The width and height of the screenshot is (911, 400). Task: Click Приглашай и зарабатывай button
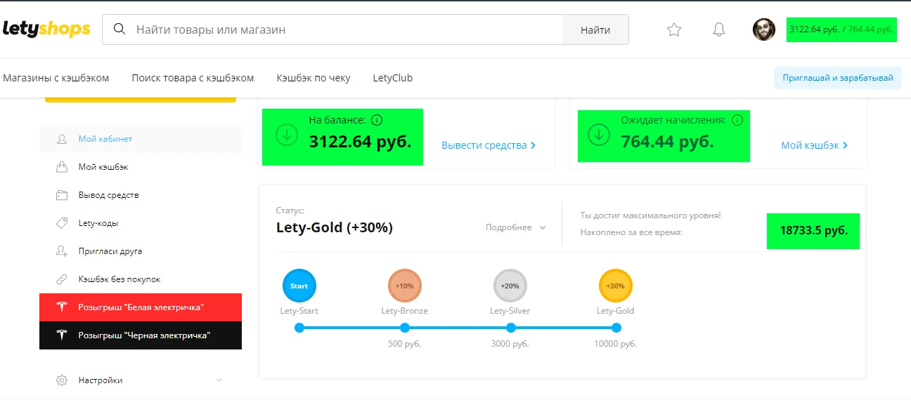(837, 78)
